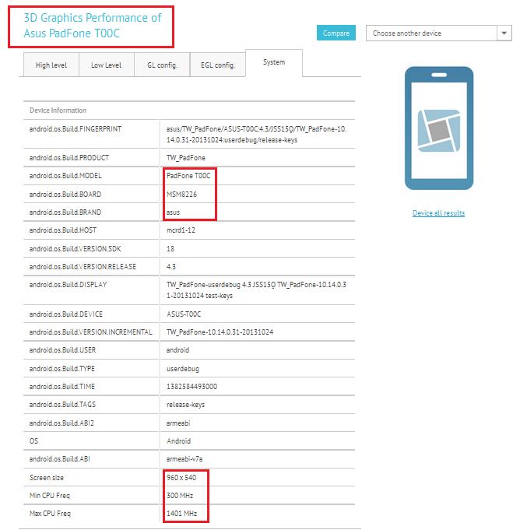Select the '1401 MHz' value
Image resolution: width=513 pixels, height=530 pixels.
tap(181, 513)
